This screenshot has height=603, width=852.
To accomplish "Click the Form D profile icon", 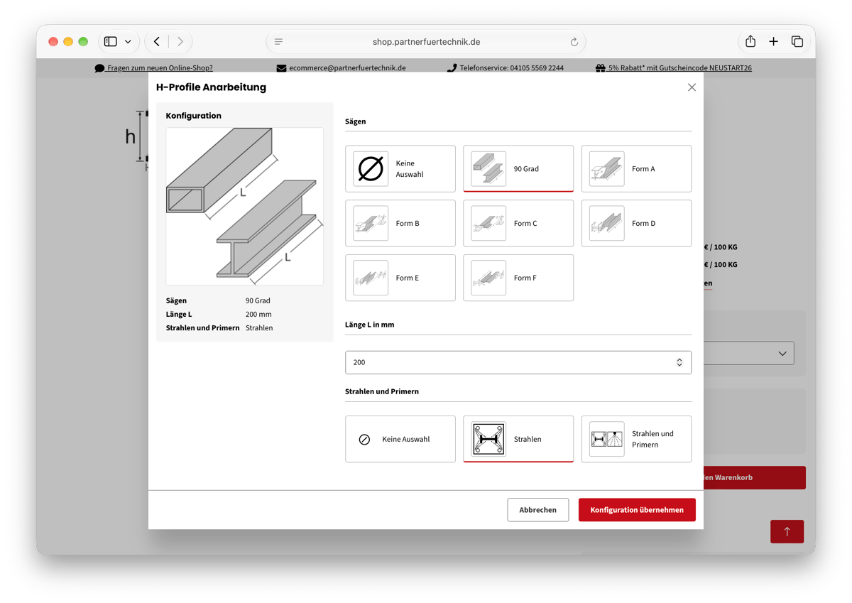I will (606, 224).
